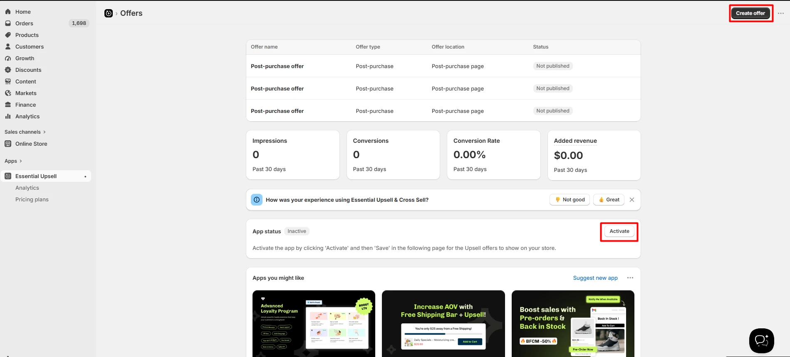Screen dimensions: 790x357
Task: Click the Home icon in sidebar
Action: pyautogui.click(x=8, y=12)
